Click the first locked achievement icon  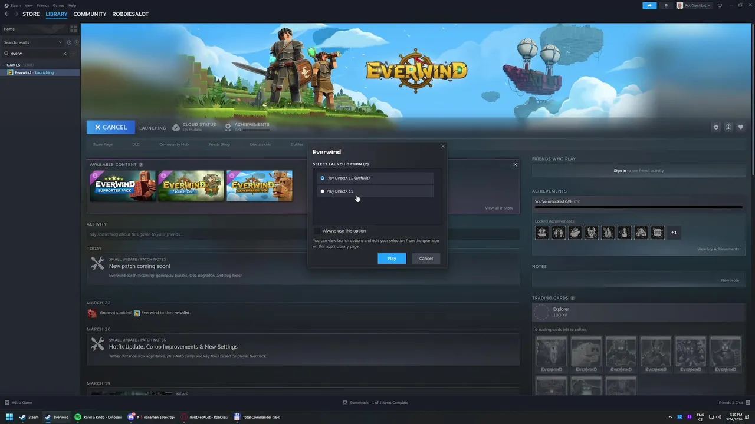click(541, 233)
